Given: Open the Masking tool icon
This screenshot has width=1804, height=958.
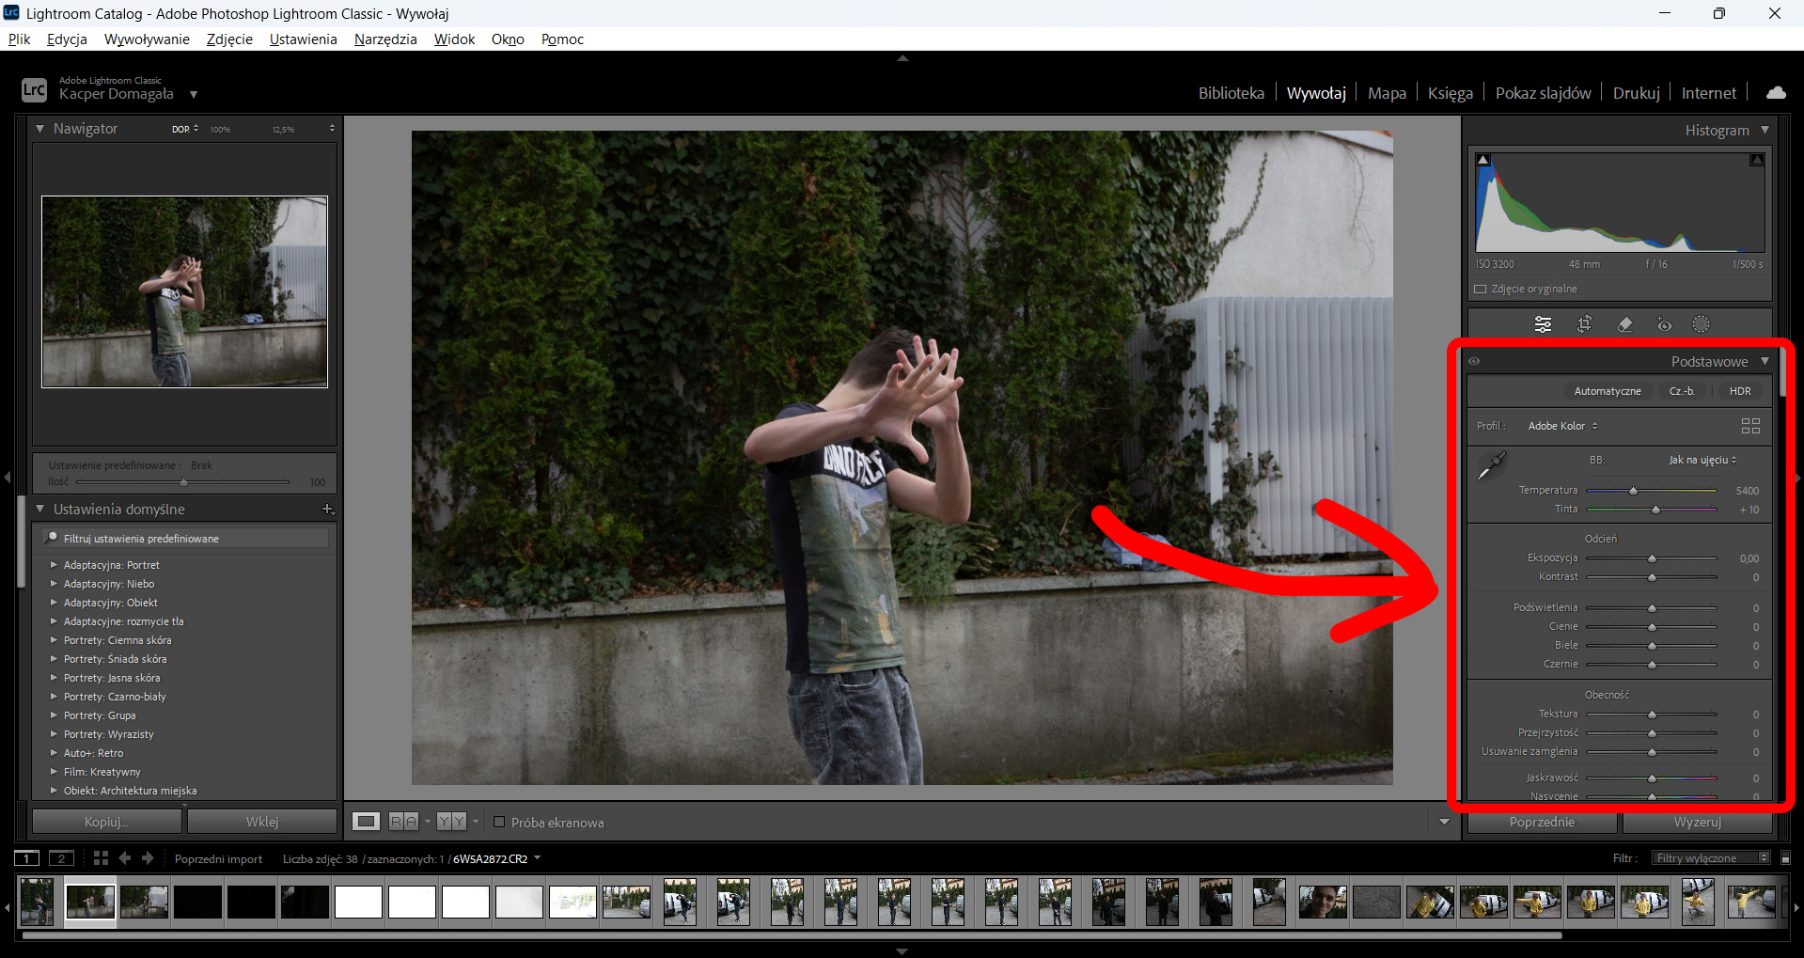Looking at the screenshot, I should point(1701,324).
